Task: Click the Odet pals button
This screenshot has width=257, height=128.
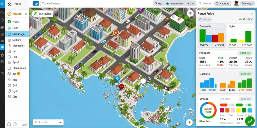Action: [245, 99]
